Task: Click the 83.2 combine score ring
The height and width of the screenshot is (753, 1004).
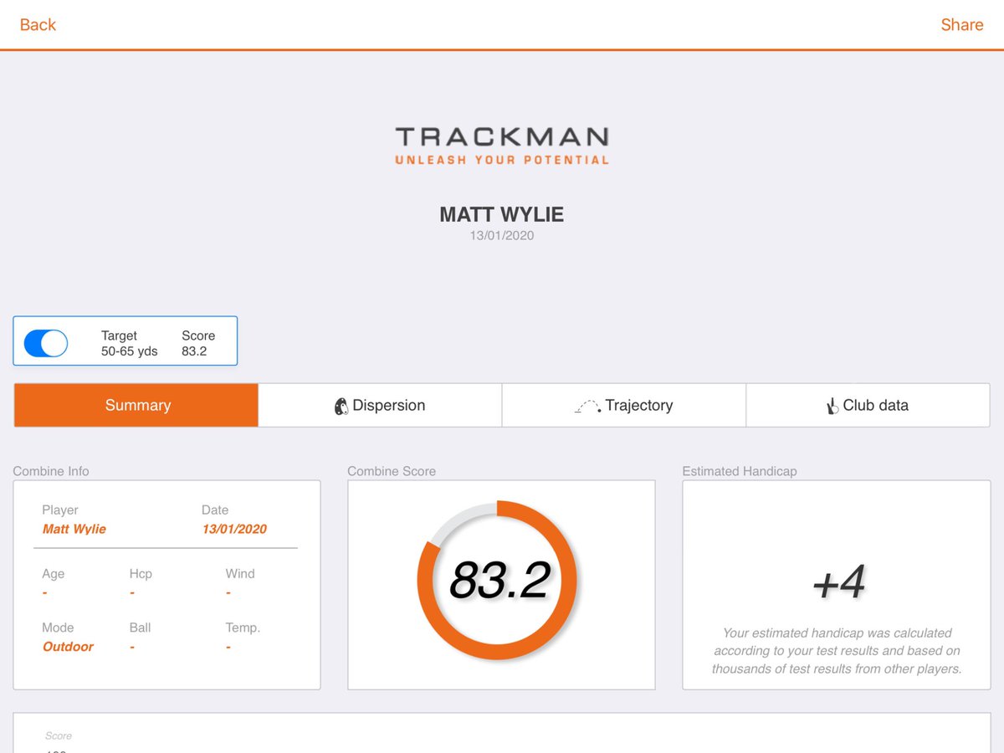Action: click(498, 580)
